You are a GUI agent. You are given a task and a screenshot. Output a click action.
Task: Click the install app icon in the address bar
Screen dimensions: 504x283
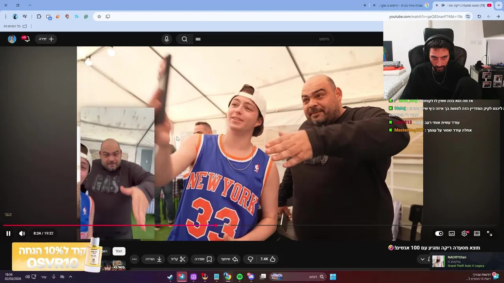(x=107, y=17)
